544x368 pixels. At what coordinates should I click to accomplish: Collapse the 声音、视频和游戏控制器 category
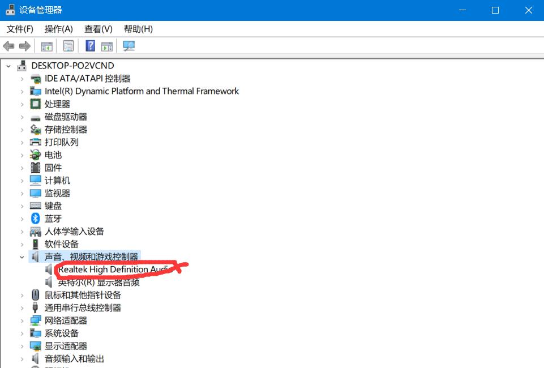[x=22, y=256]
